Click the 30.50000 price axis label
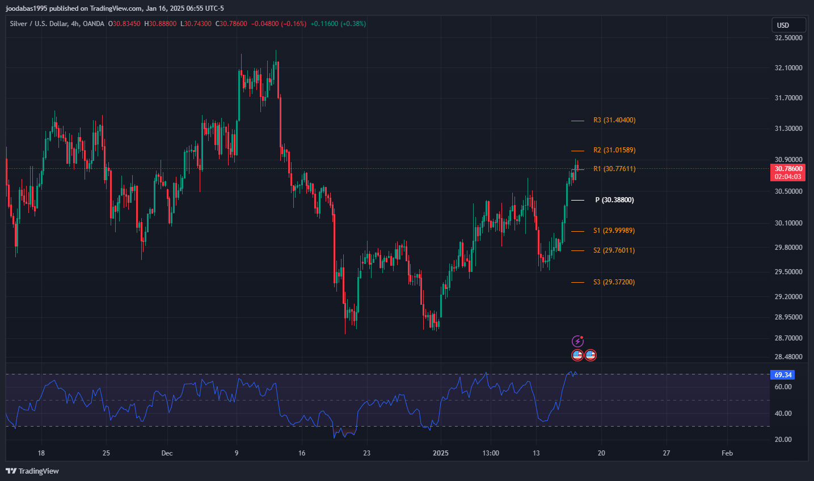The image size is (814, 481). click(788, 191)
